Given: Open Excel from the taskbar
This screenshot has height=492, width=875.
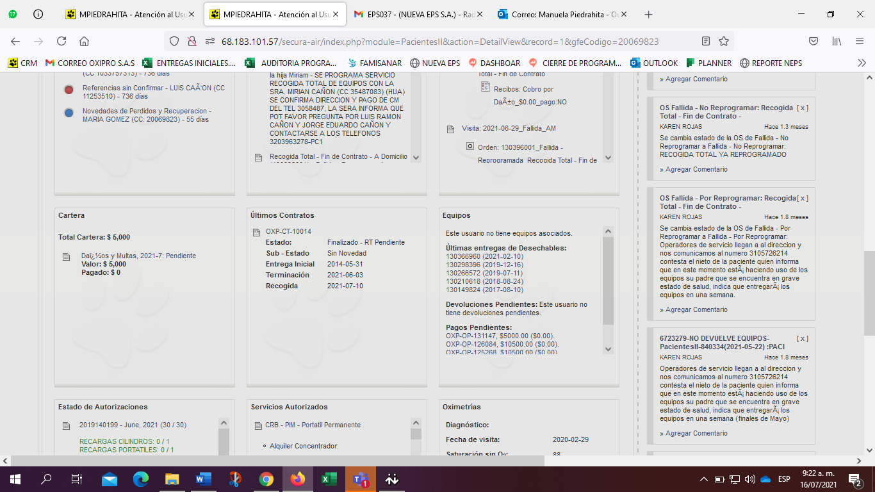Looking at the screenshot, I should pyautogui.click(x=329, y=479).
